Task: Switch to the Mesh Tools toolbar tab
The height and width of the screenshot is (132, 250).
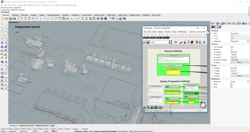Action: coord(122,15)
